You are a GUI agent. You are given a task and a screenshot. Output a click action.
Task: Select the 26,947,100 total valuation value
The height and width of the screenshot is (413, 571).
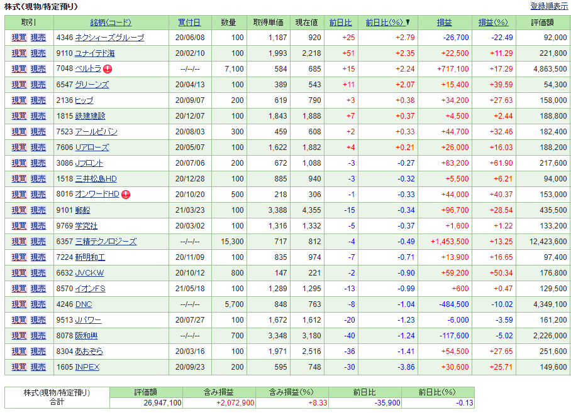[x=146, y=403]
